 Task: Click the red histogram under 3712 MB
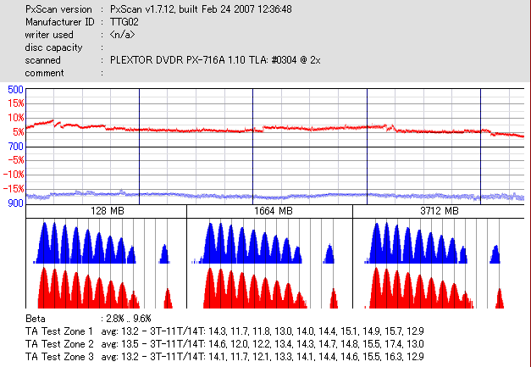point(434,287)
